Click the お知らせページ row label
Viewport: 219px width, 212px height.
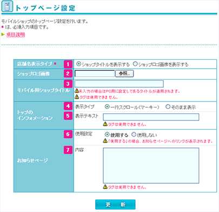click(x=32, y=160)
